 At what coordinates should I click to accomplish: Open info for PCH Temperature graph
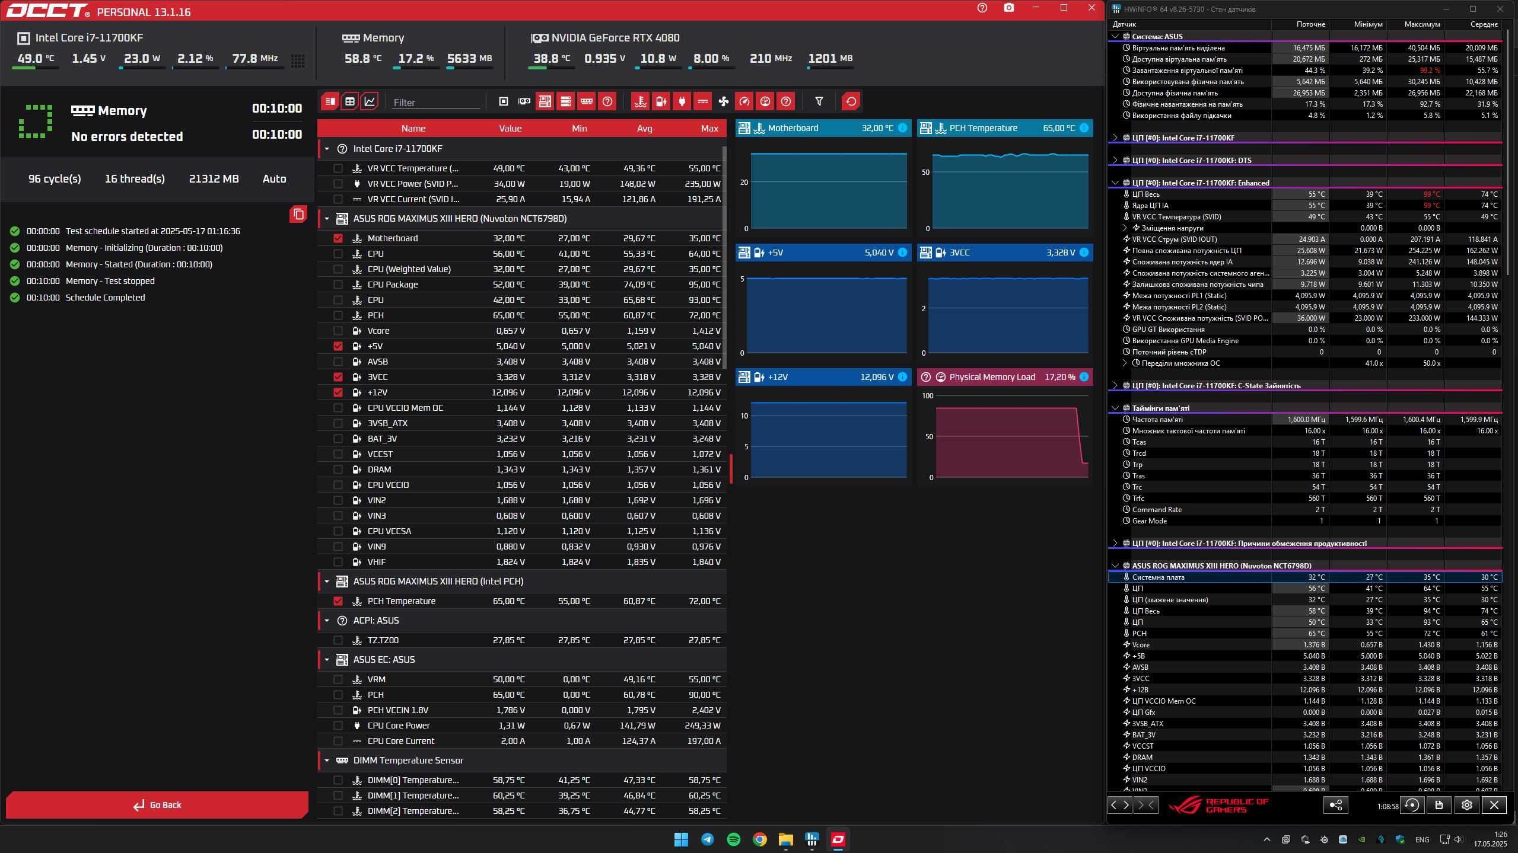pyautogui.click(x=1084, y=128)
